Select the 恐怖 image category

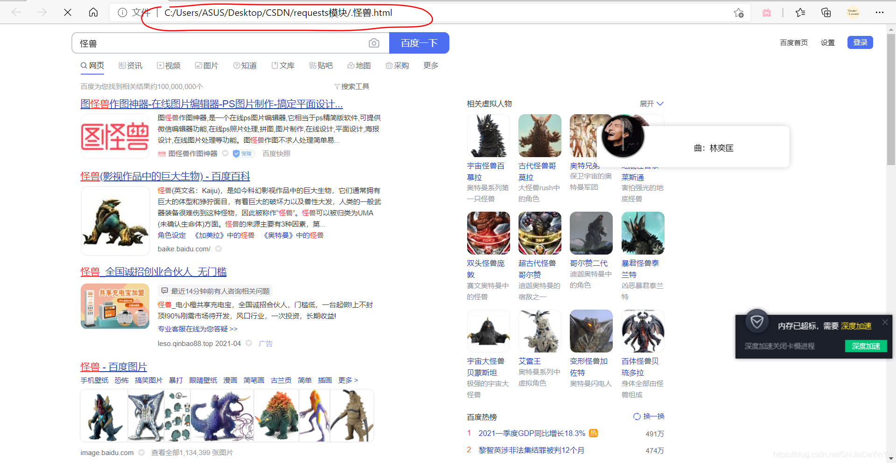(121, 380)
